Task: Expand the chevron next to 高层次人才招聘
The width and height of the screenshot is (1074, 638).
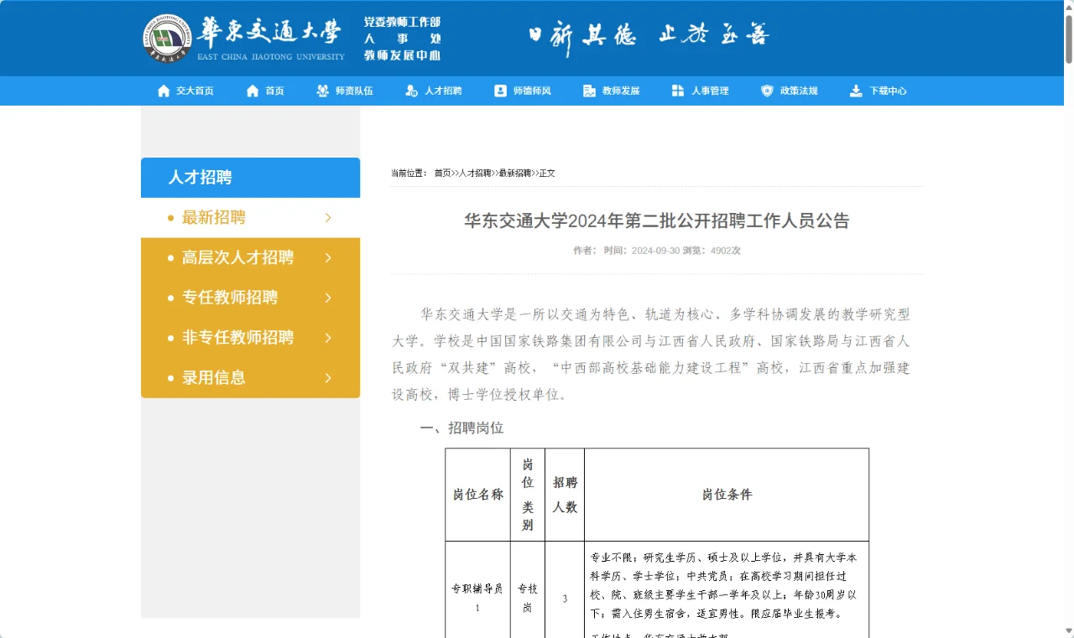Action: (328, 257)
